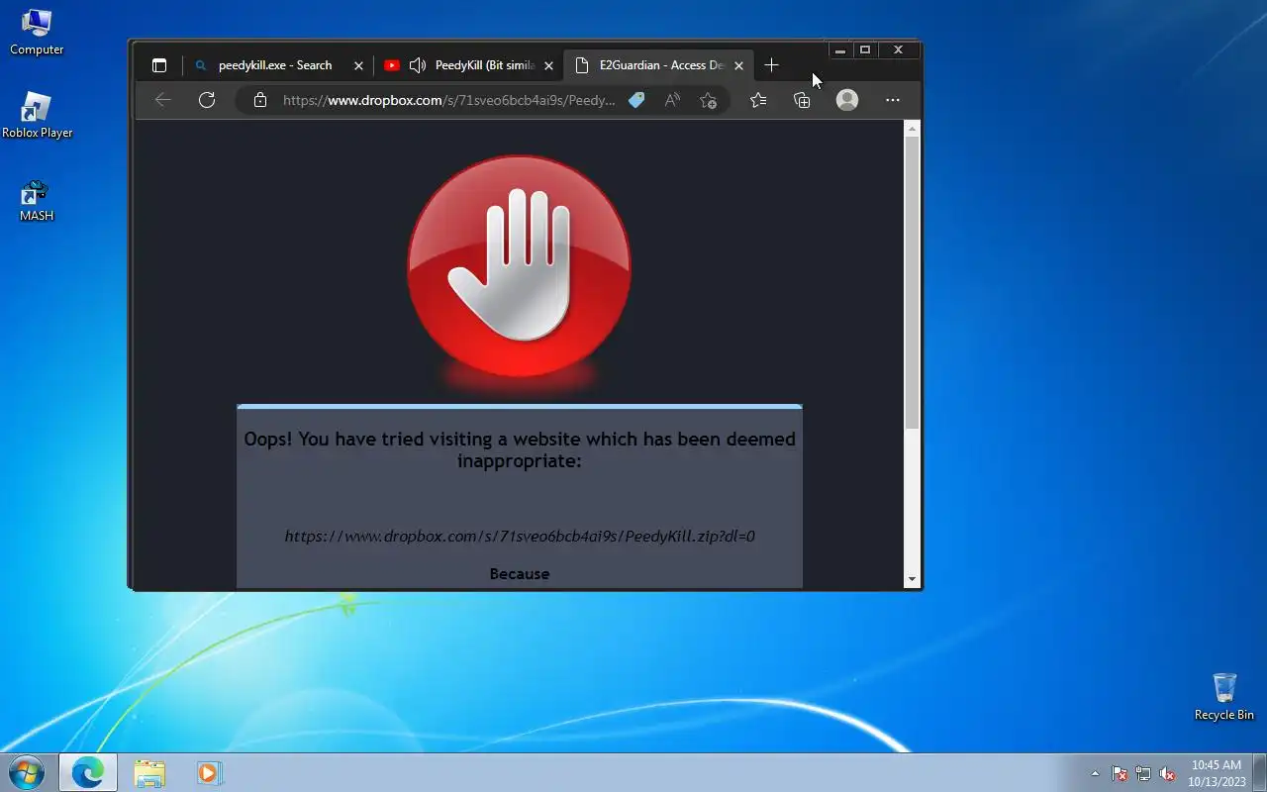The width and height of the screenshot is (1267, 792).
Task: Close the E2Guardian Access Denied tab
Action: tap(738, 65)
